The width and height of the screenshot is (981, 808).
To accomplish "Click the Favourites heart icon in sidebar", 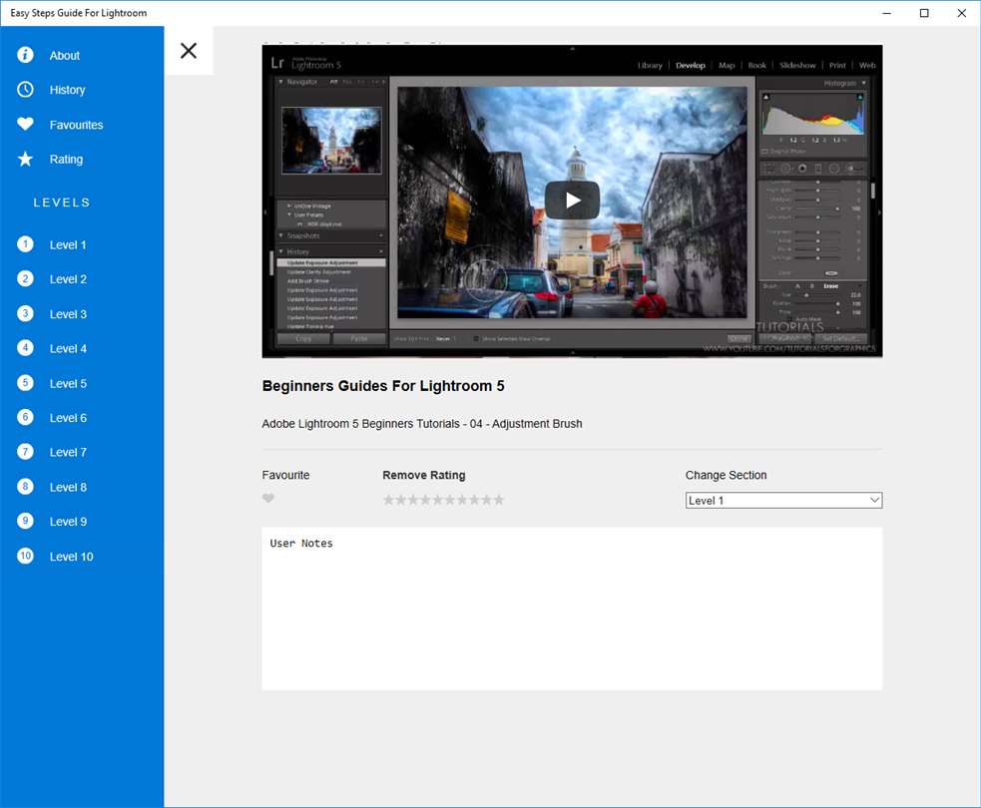I will coord(26,125).
